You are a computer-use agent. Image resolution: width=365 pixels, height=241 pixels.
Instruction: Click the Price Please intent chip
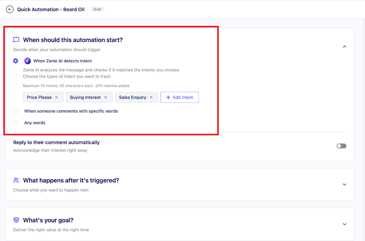click(x=39, y=97)
